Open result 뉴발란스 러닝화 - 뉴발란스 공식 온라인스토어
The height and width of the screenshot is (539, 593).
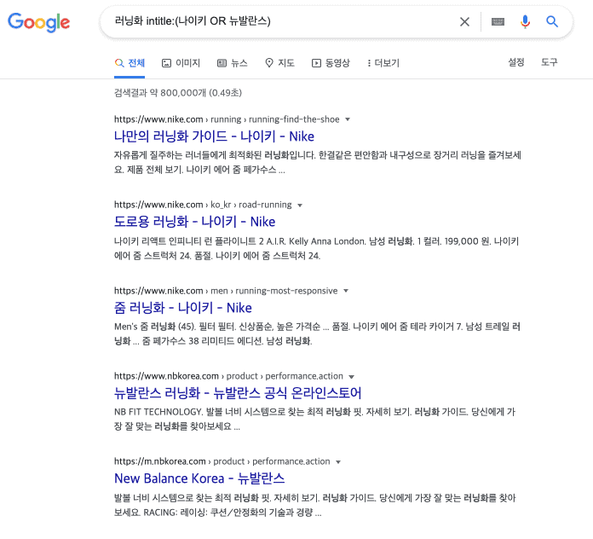point(238,393)
